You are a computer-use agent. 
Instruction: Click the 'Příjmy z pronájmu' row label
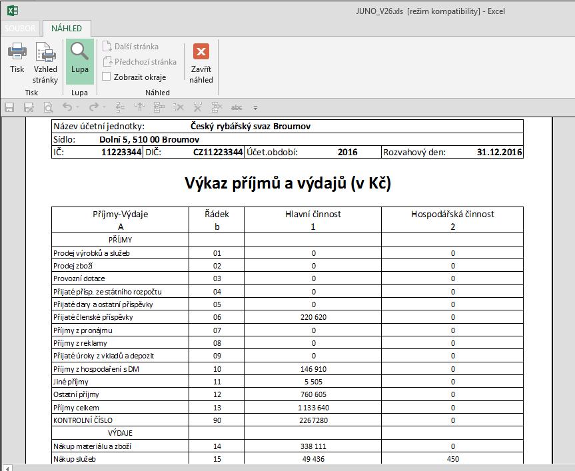[83, 330]
